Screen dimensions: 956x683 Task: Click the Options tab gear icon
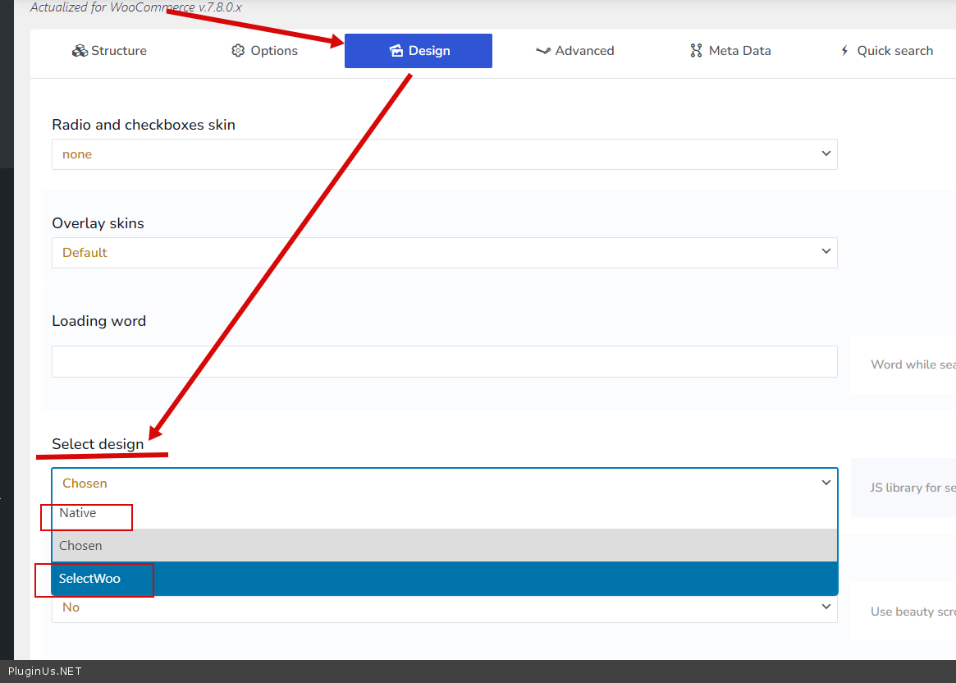(x=238, y=51)
